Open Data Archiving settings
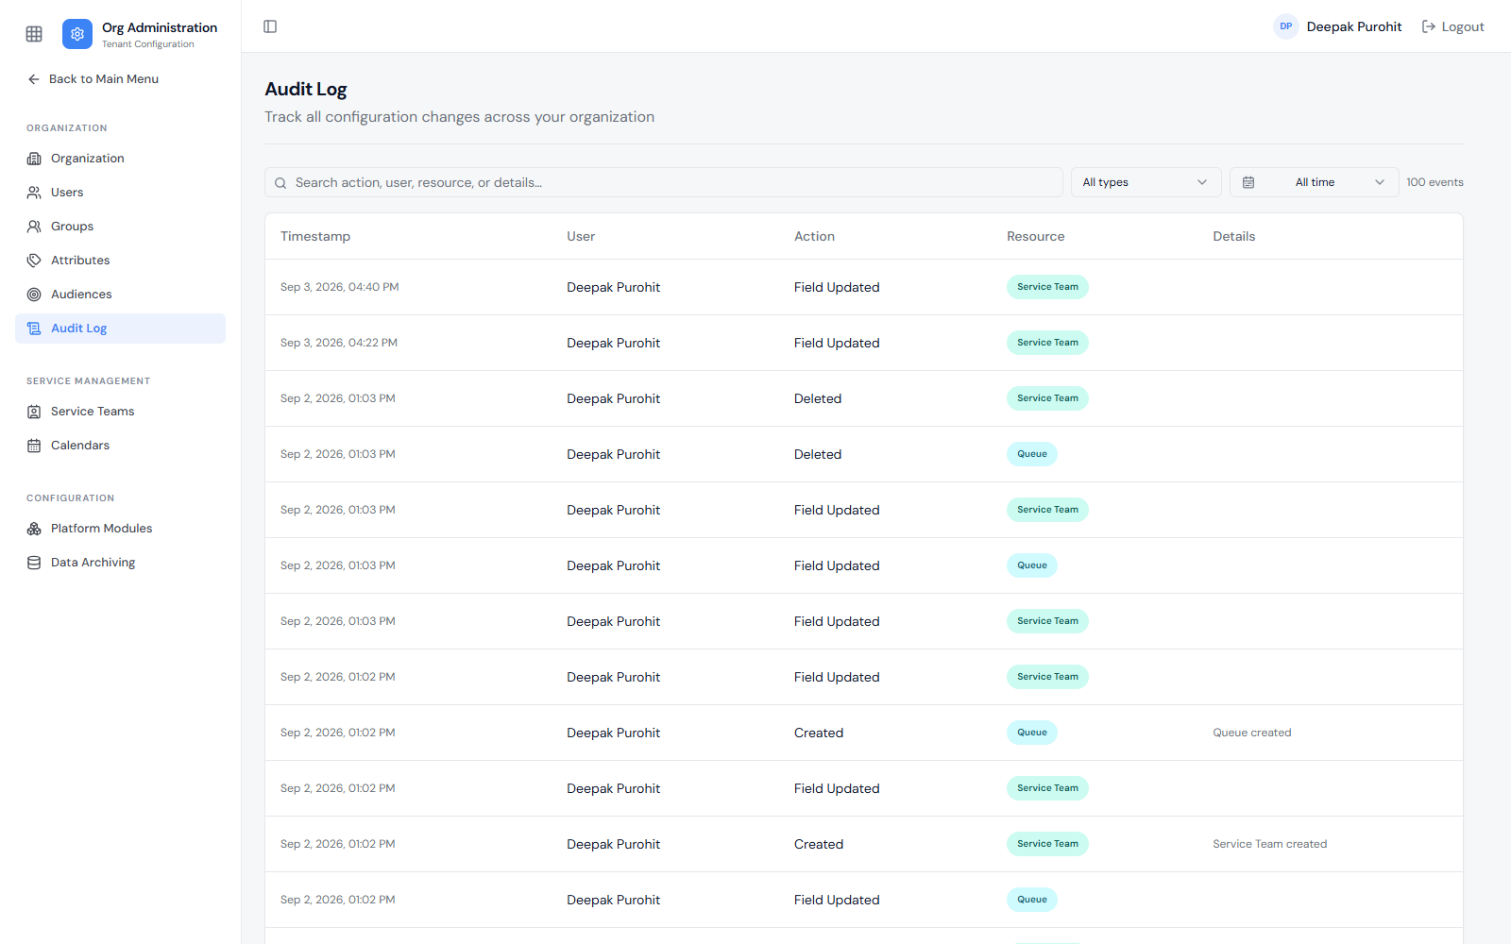 click(120, 563)
